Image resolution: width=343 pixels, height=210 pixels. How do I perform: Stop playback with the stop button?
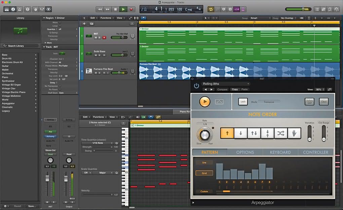pyautogui.click(x=115, y=9)
